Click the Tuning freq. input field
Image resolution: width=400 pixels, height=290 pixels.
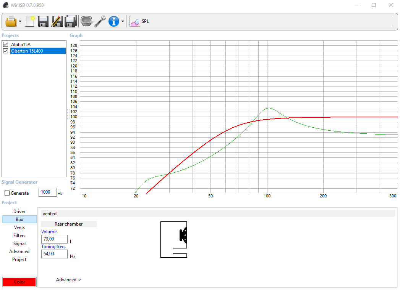click(x=54, y=254)
